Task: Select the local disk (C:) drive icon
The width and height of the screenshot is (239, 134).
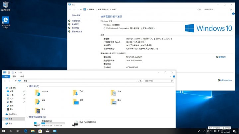Action: pos(37,124)
